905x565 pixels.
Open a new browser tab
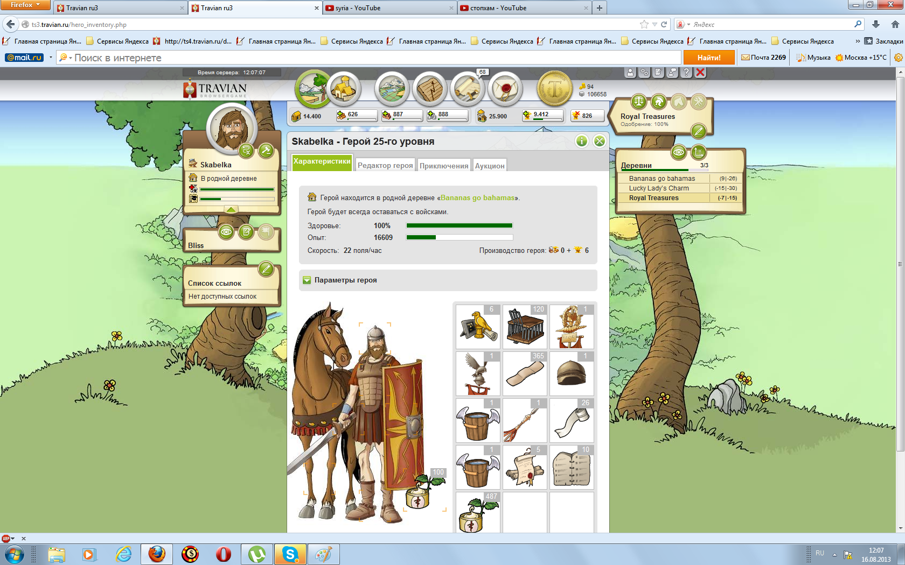point(599,8)
